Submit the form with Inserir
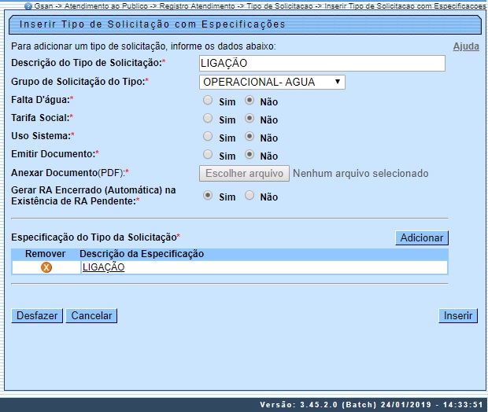 click(x=458, y=315)
